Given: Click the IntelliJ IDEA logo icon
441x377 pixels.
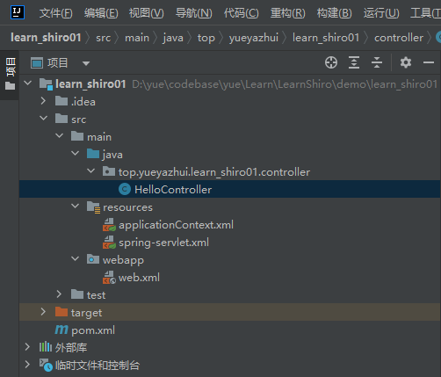Looking at the screenshot, I should [18, 12].
